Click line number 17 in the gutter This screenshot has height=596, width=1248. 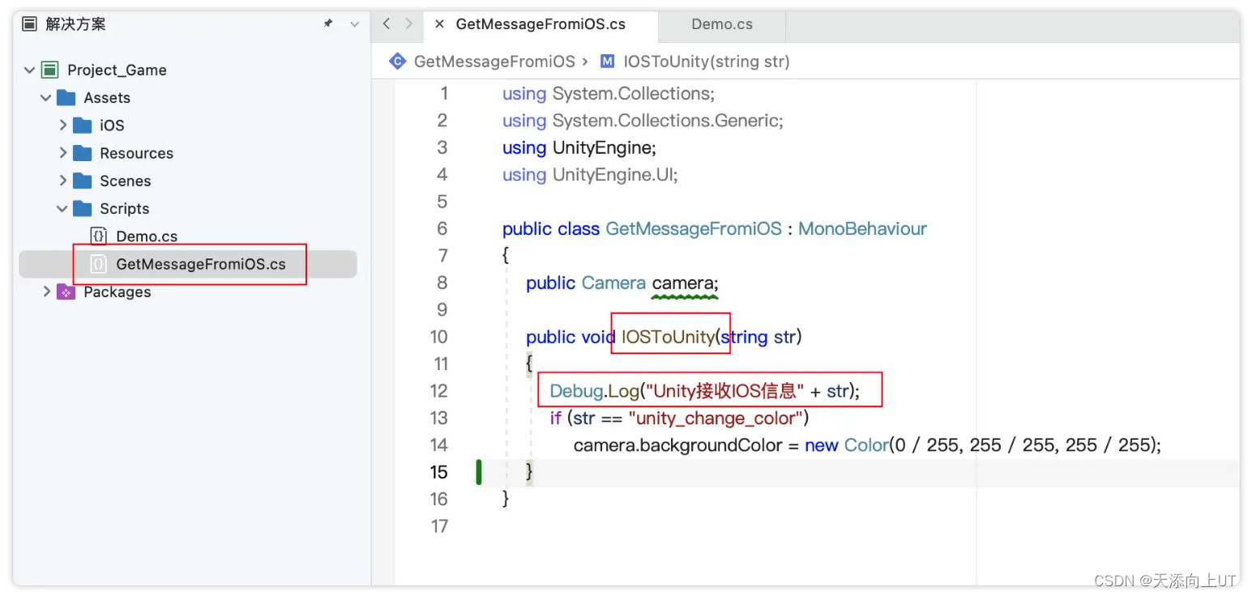coord(439,526)
